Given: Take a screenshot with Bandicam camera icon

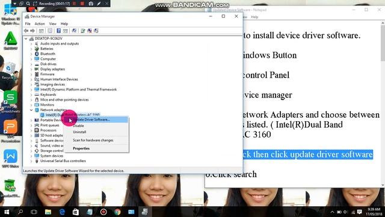Looking at the screenshot, I should [91, 4].
